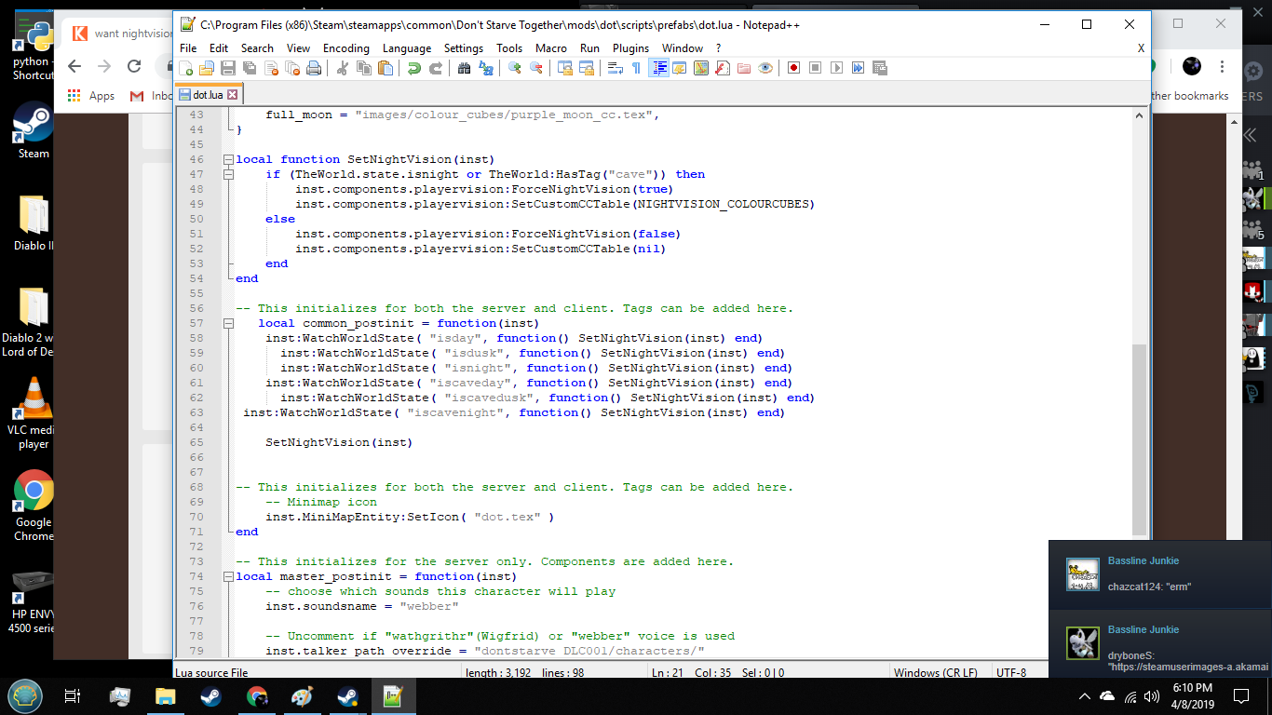Click the Print icon in toolbar
The width and height of the screenshot is (1272, 715).
(314, 68)
